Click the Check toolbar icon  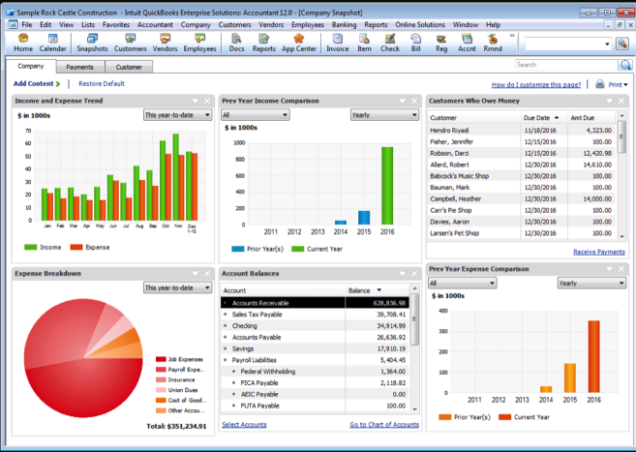[390, 43]
